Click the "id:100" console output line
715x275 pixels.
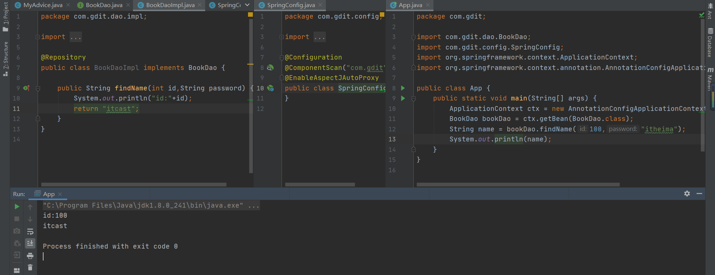click(55, 215)
